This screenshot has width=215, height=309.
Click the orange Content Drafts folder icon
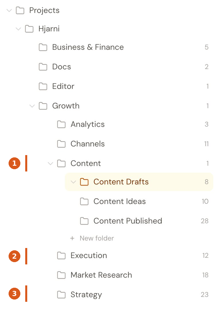point(84,182)
